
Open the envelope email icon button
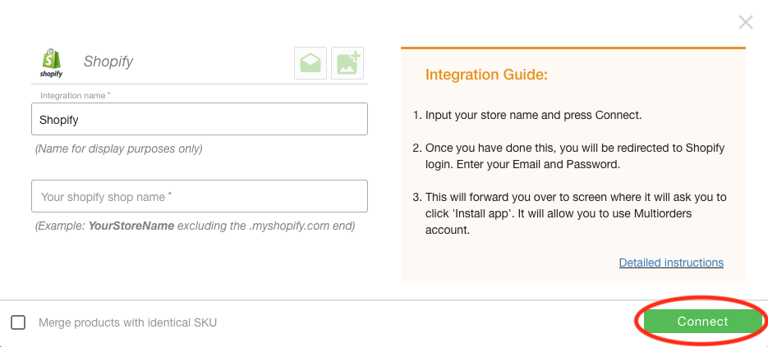click(x=310, y=63)
